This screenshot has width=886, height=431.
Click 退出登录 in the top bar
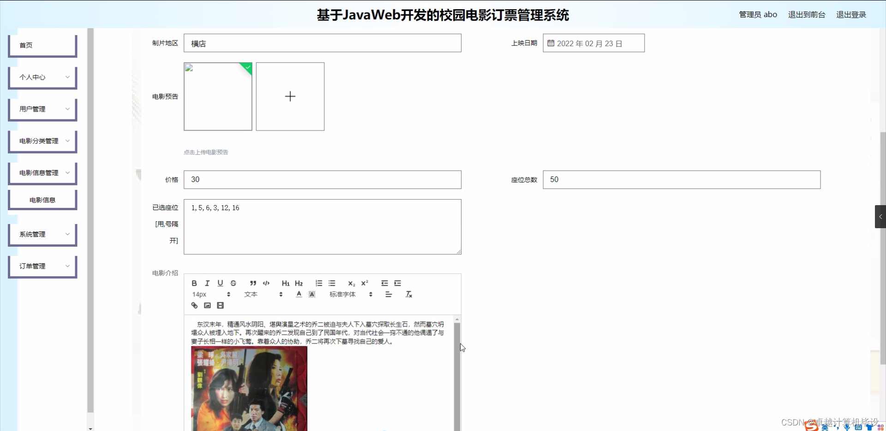click(851, 14)
